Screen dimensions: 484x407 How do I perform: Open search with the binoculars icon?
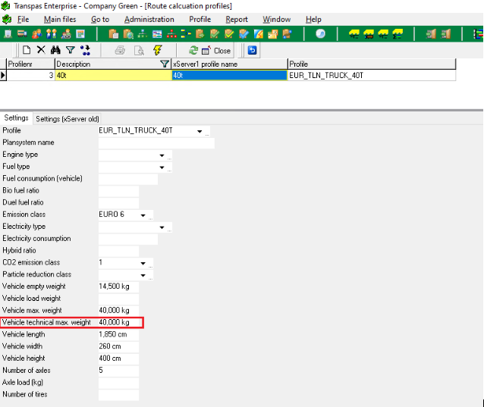[x=55, y=50]
